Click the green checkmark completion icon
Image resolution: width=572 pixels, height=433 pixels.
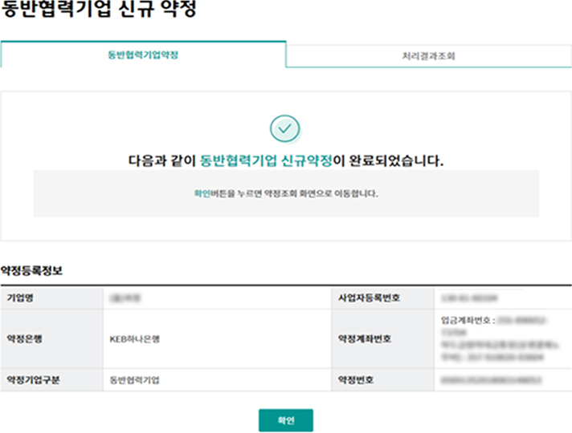point(285,128)
